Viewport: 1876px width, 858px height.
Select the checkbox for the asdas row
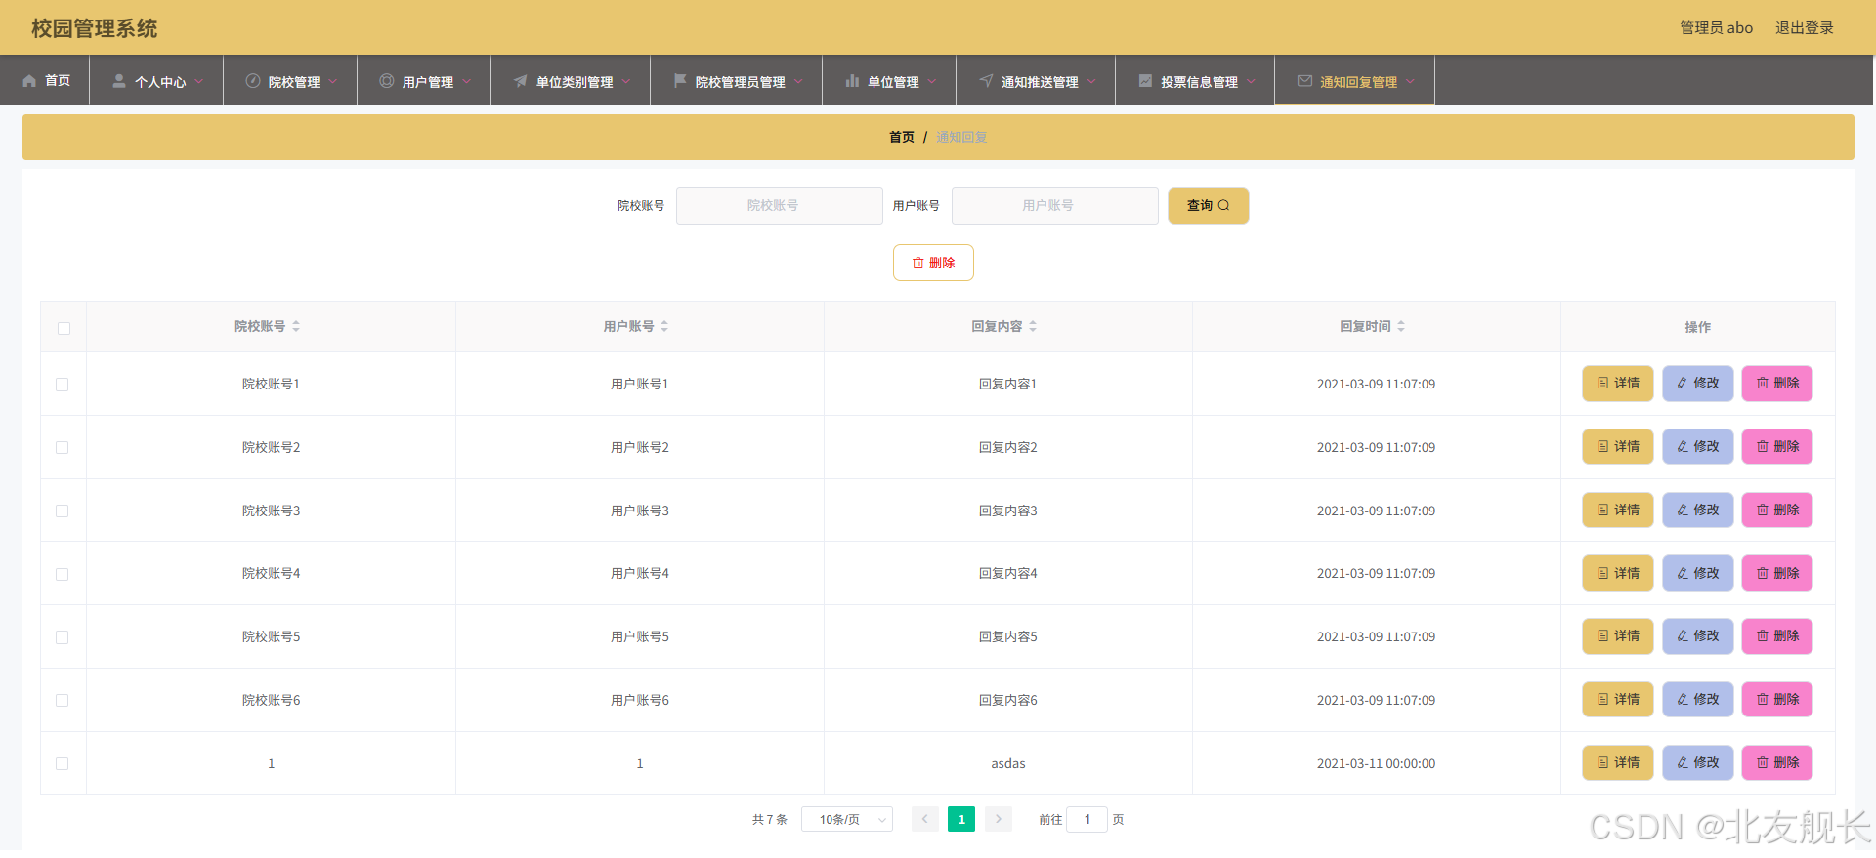[63, 763]
